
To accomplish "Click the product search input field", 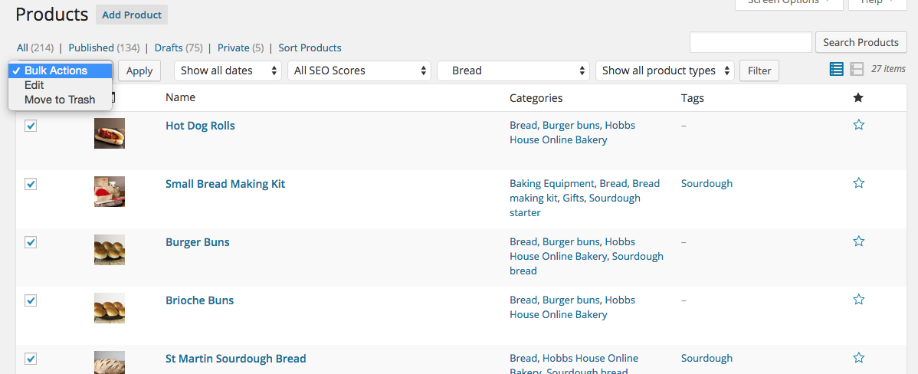I will [x=750, y=43].
